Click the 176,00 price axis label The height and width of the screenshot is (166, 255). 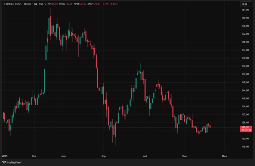coord(245,26)
